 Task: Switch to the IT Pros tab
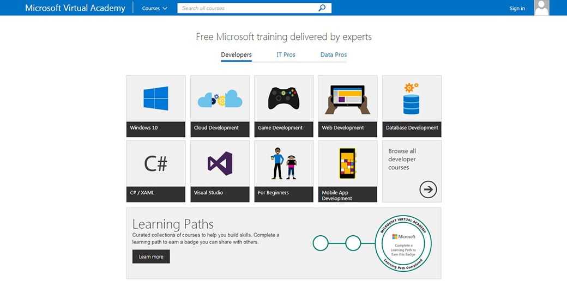(x=286, y=55)
